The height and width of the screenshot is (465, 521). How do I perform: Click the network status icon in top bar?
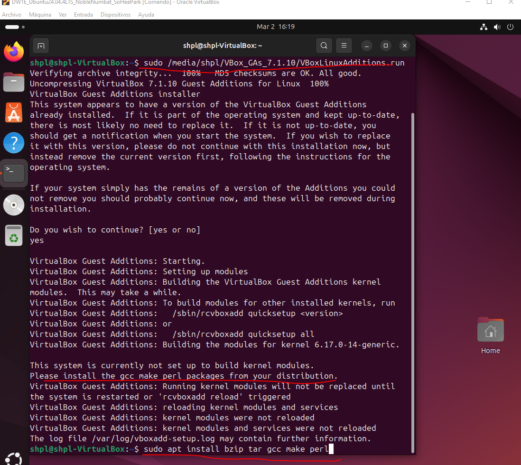[x=484, y=27]
